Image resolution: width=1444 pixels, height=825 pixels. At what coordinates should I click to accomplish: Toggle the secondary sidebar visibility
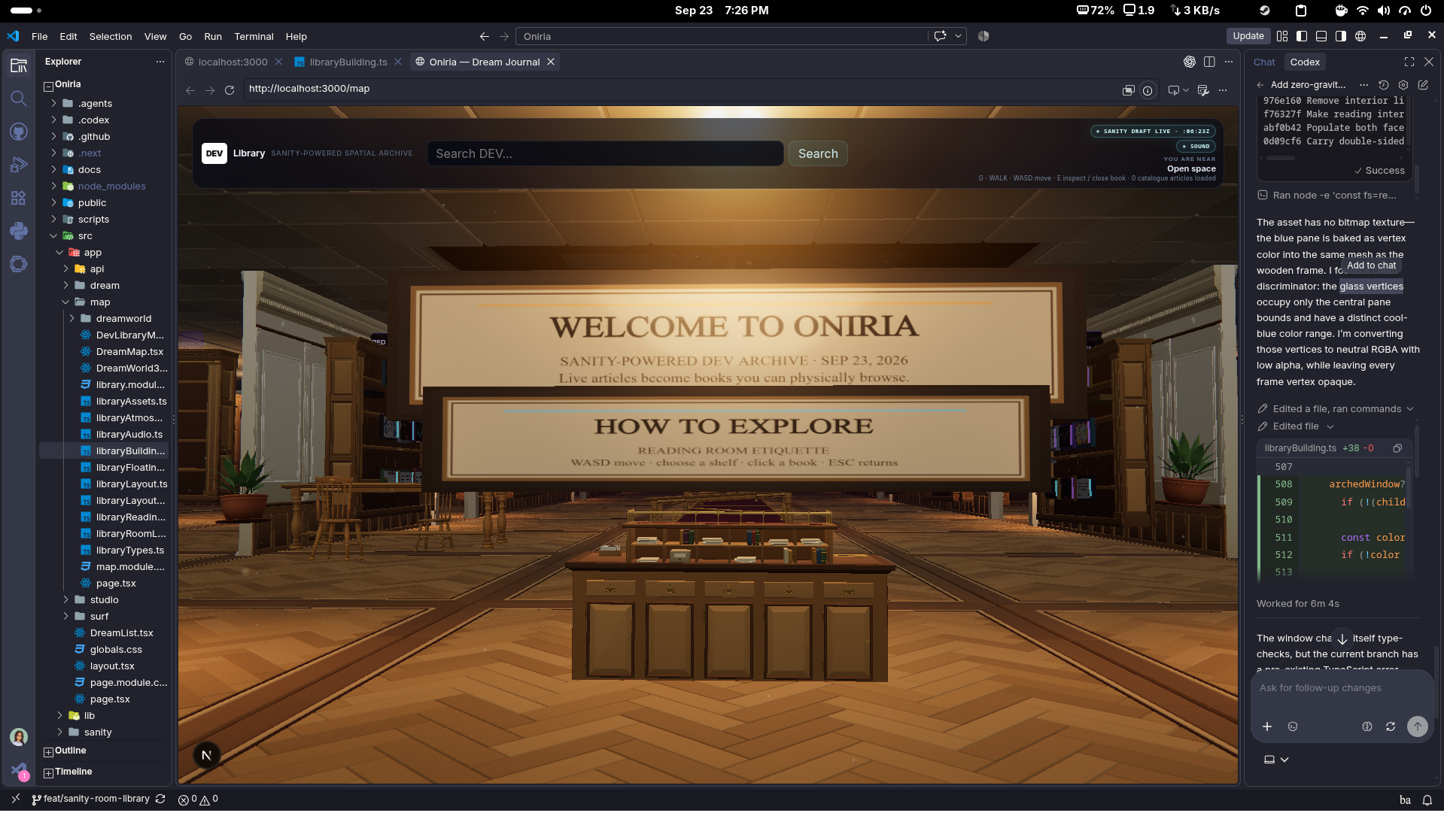coord(1341,36)
